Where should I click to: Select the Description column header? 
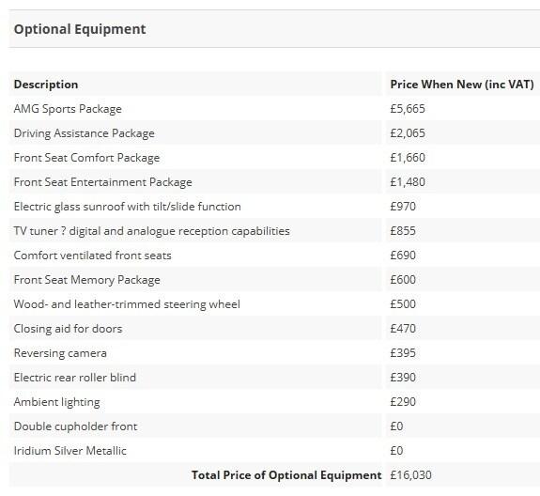[46, 85]
